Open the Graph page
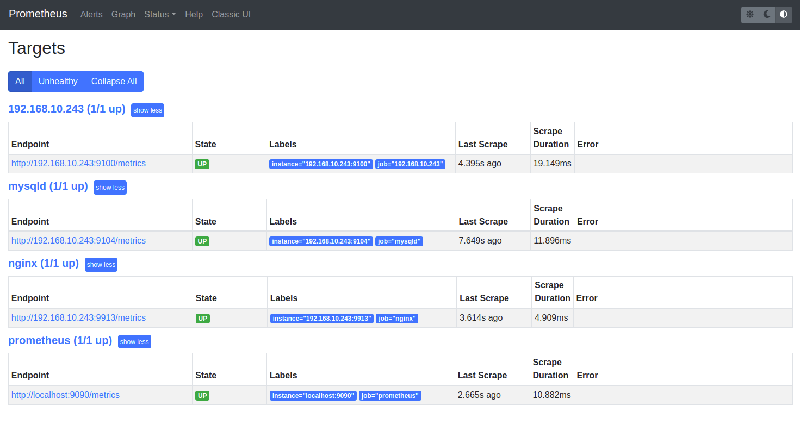 tap(123, 15)
